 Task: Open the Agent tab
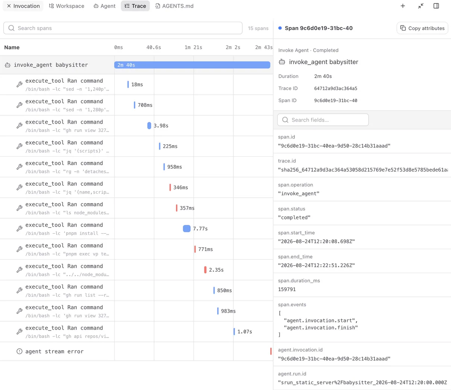click(104, 6)
